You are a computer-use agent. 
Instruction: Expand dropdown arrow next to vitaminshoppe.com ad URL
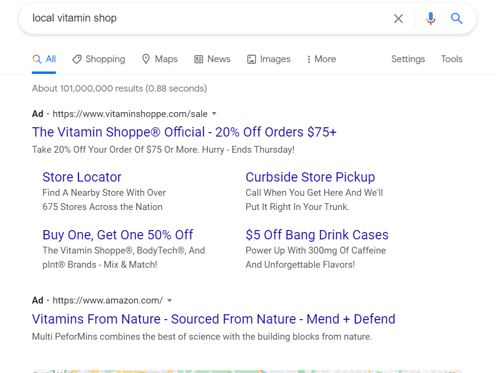[x=214, y=114]
